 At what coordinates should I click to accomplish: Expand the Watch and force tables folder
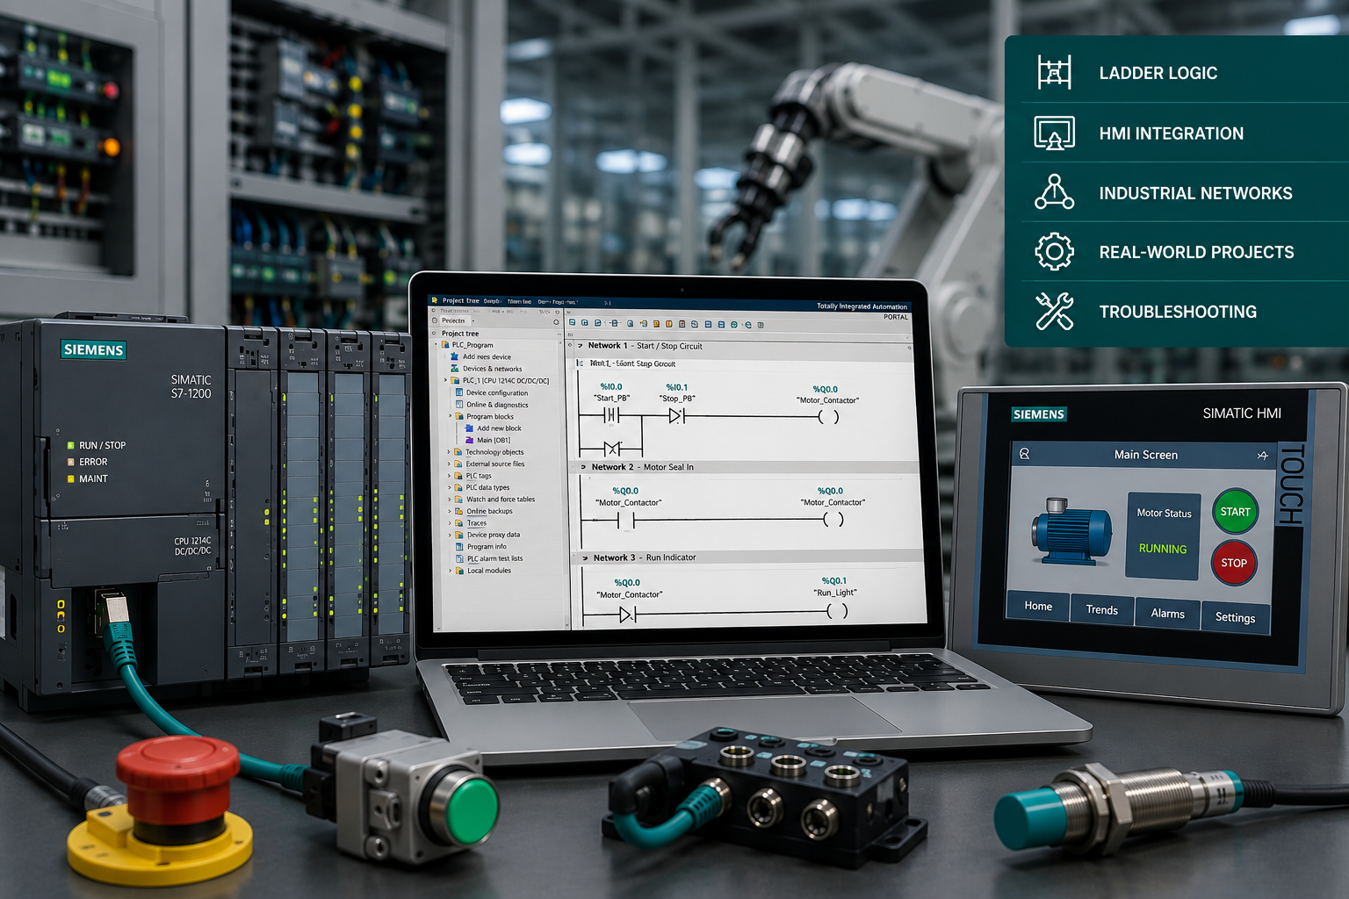pos(450,500)
